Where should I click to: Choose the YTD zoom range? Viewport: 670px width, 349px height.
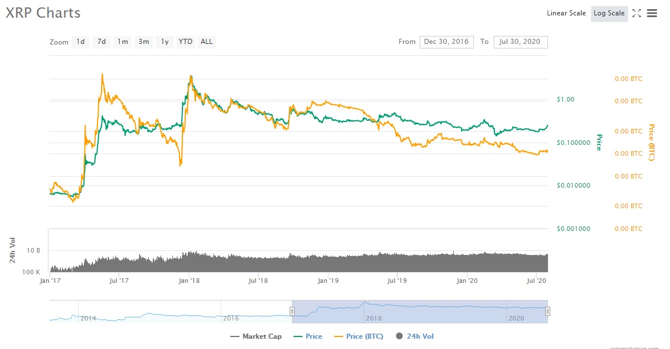pyautogui.click(x=185, y=42)
